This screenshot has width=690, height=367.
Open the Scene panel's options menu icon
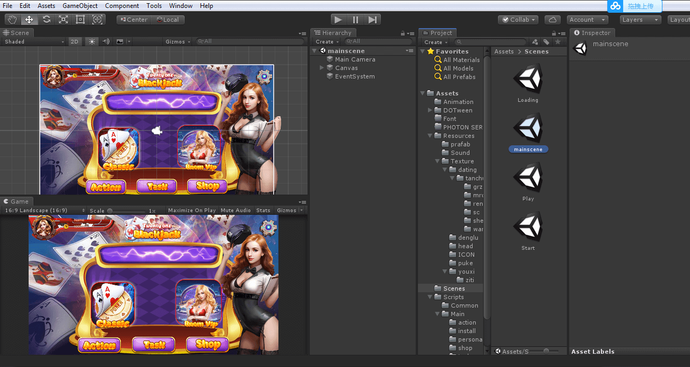point(302,33)
